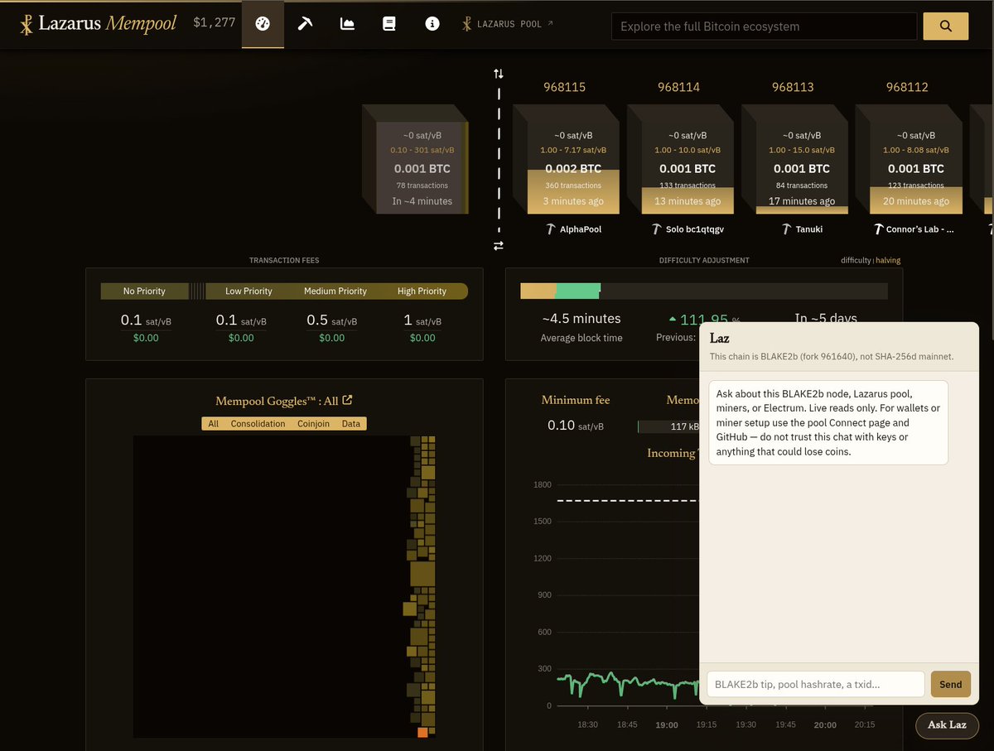Click the 1 sat/vB high priority fee

(422, 320)
